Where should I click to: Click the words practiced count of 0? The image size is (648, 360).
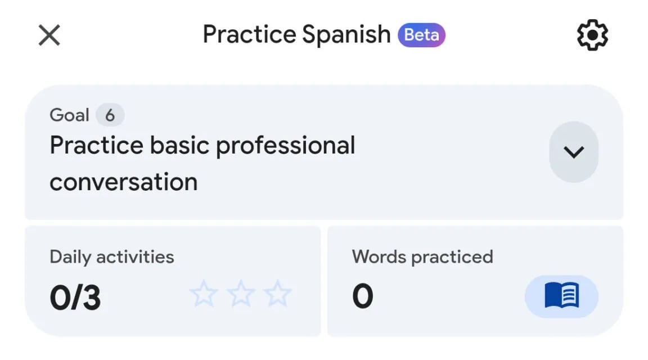(x=363, y=296)
